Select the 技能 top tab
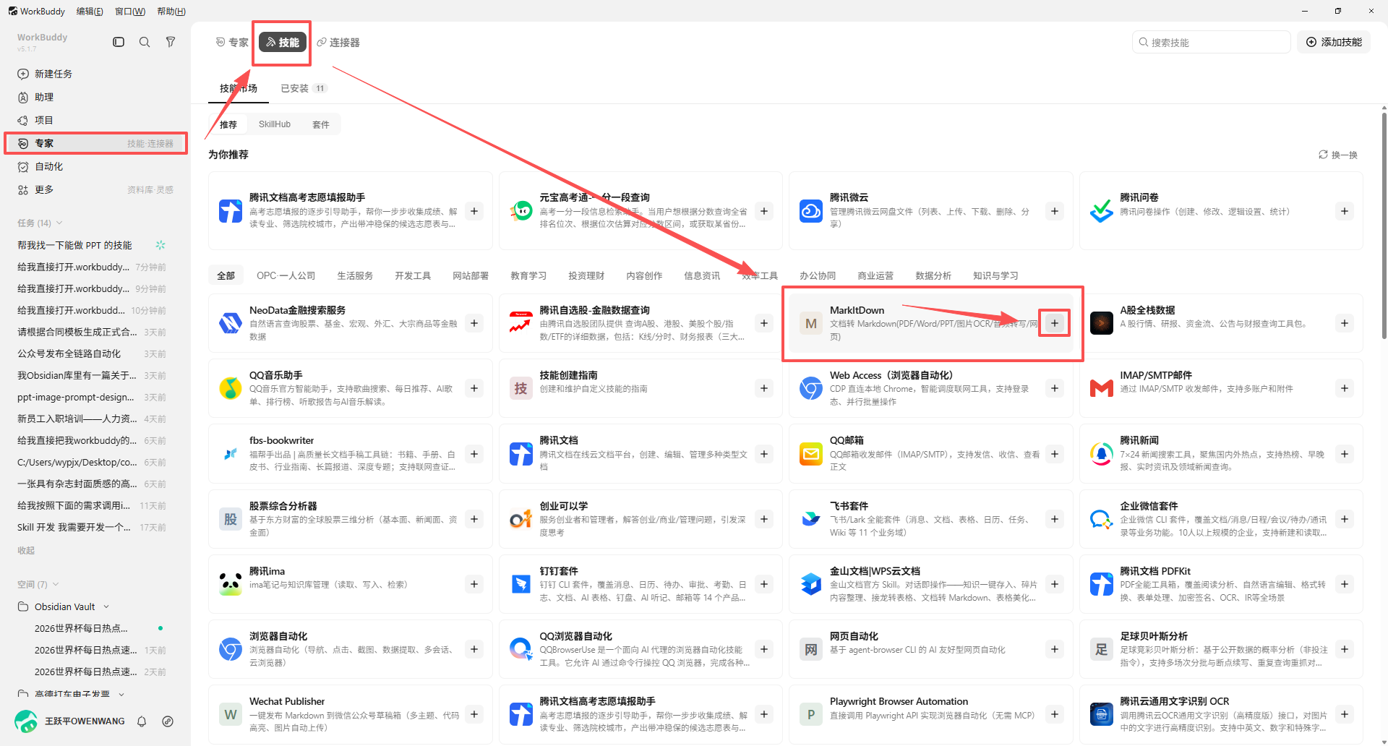1388x746 pixels. (283, 43)
